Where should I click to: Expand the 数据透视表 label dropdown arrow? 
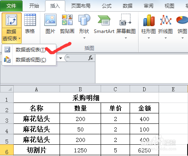coord(20,39)
